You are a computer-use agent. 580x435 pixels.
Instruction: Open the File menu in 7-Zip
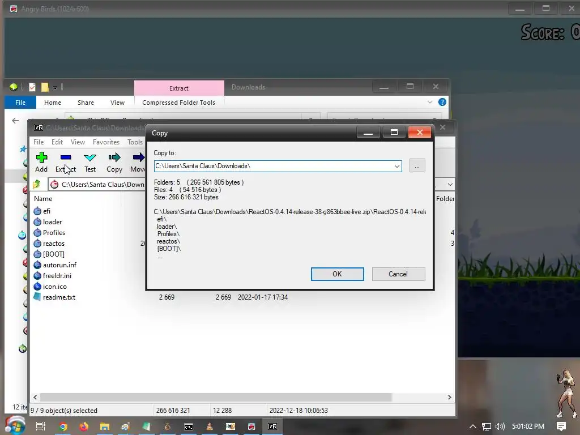coord(39,142)
